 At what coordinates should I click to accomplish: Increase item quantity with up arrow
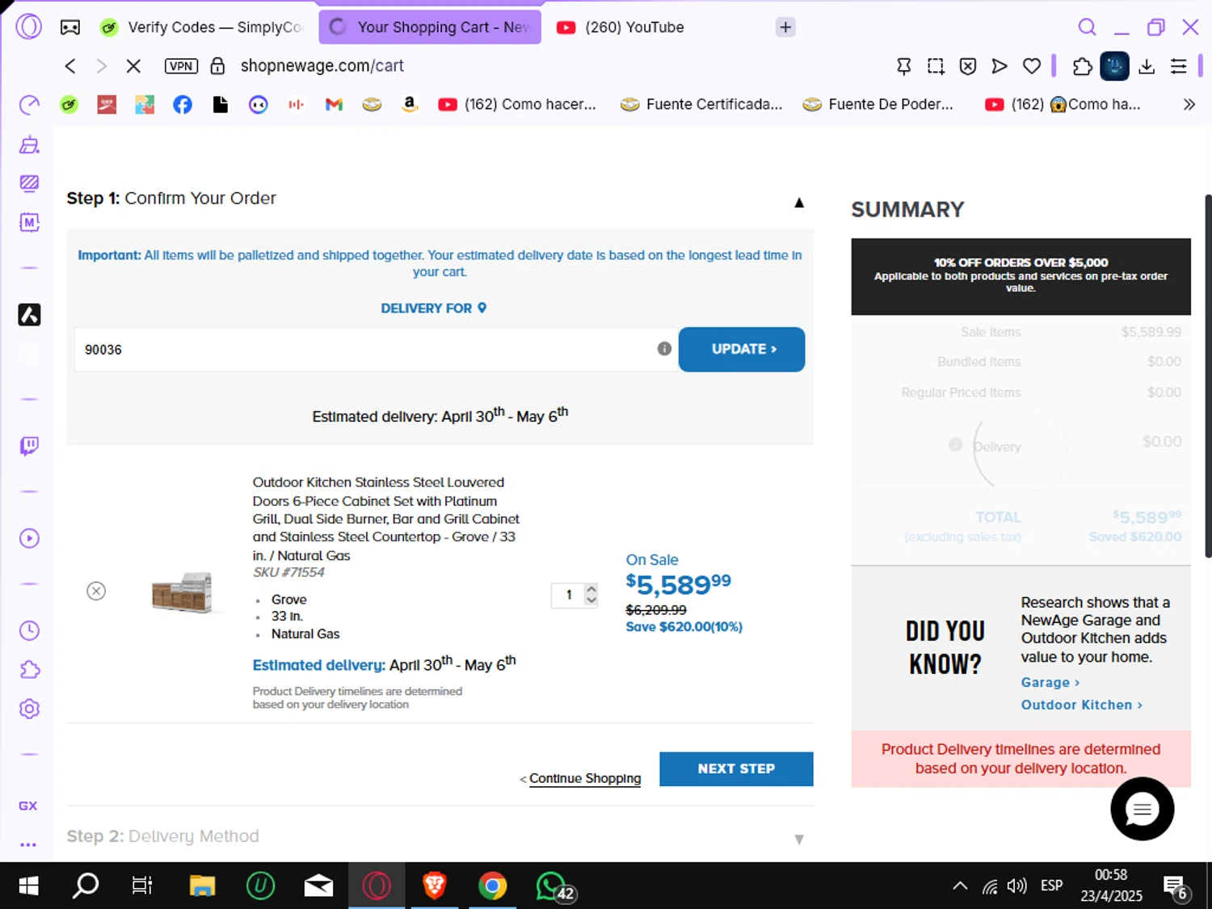pos(591,589)
